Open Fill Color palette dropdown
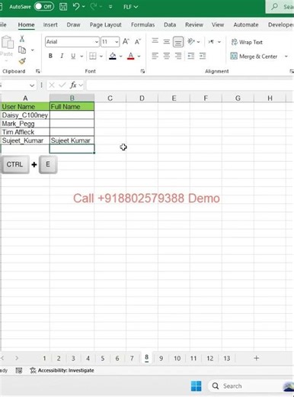This screenshot has height=397, width=294. pos(120,56)
